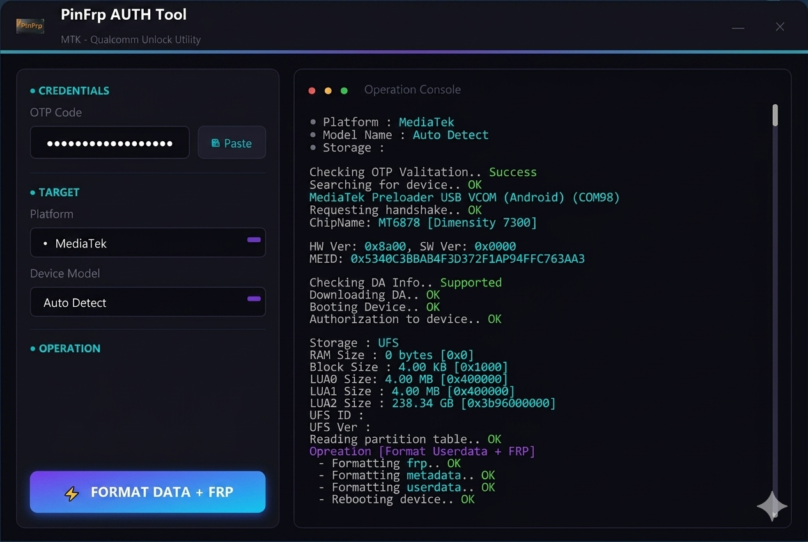Click the Platform label in Target section
This screenshot has height=542, width=808.
click(52, 214)
